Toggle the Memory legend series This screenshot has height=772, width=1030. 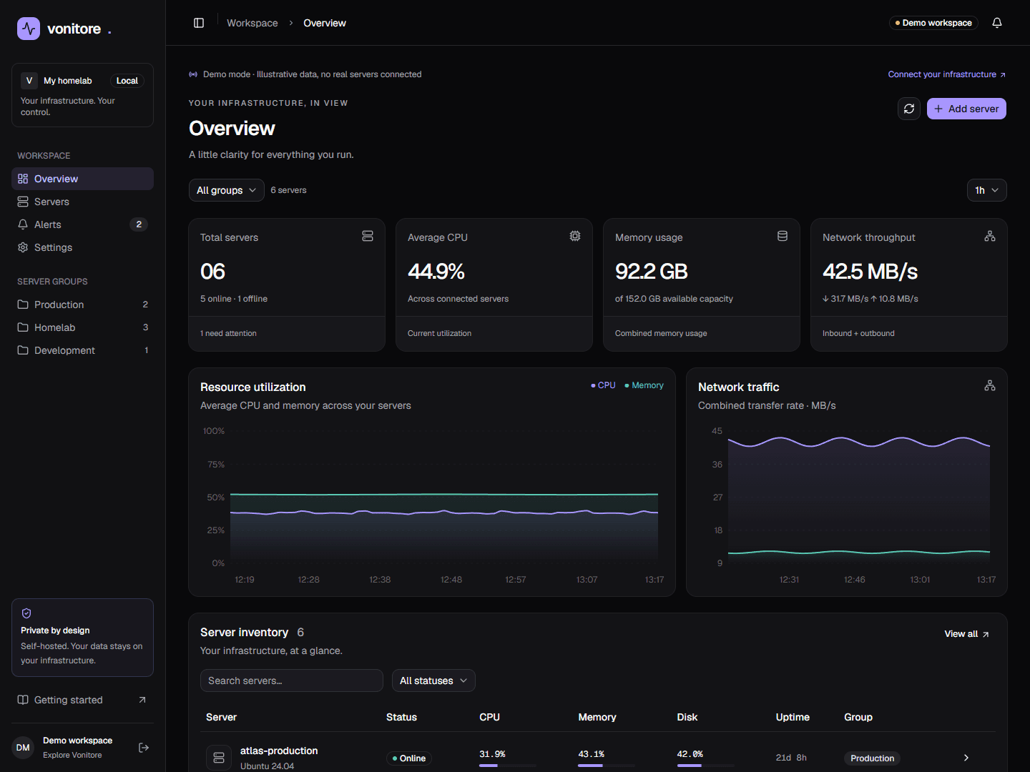pyautogui.click(x=644, y=385)
